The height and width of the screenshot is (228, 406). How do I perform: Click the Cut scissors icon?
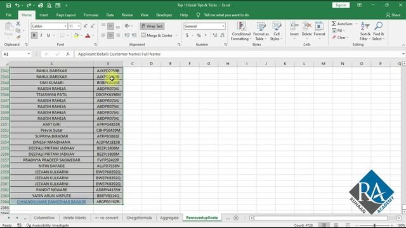click(18, 24)
